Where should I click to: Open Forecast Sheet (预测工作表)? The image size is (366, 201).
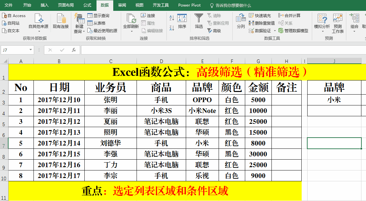[x=337, y=23]
